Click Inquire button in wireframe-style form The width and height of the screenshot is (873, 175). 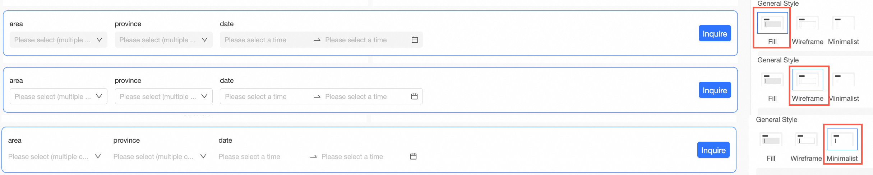(x=715, y=90)
